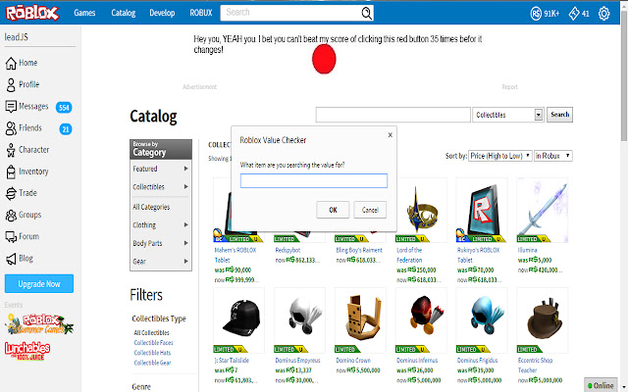Open the Roblox Summer Games event banner

[39, 324]
